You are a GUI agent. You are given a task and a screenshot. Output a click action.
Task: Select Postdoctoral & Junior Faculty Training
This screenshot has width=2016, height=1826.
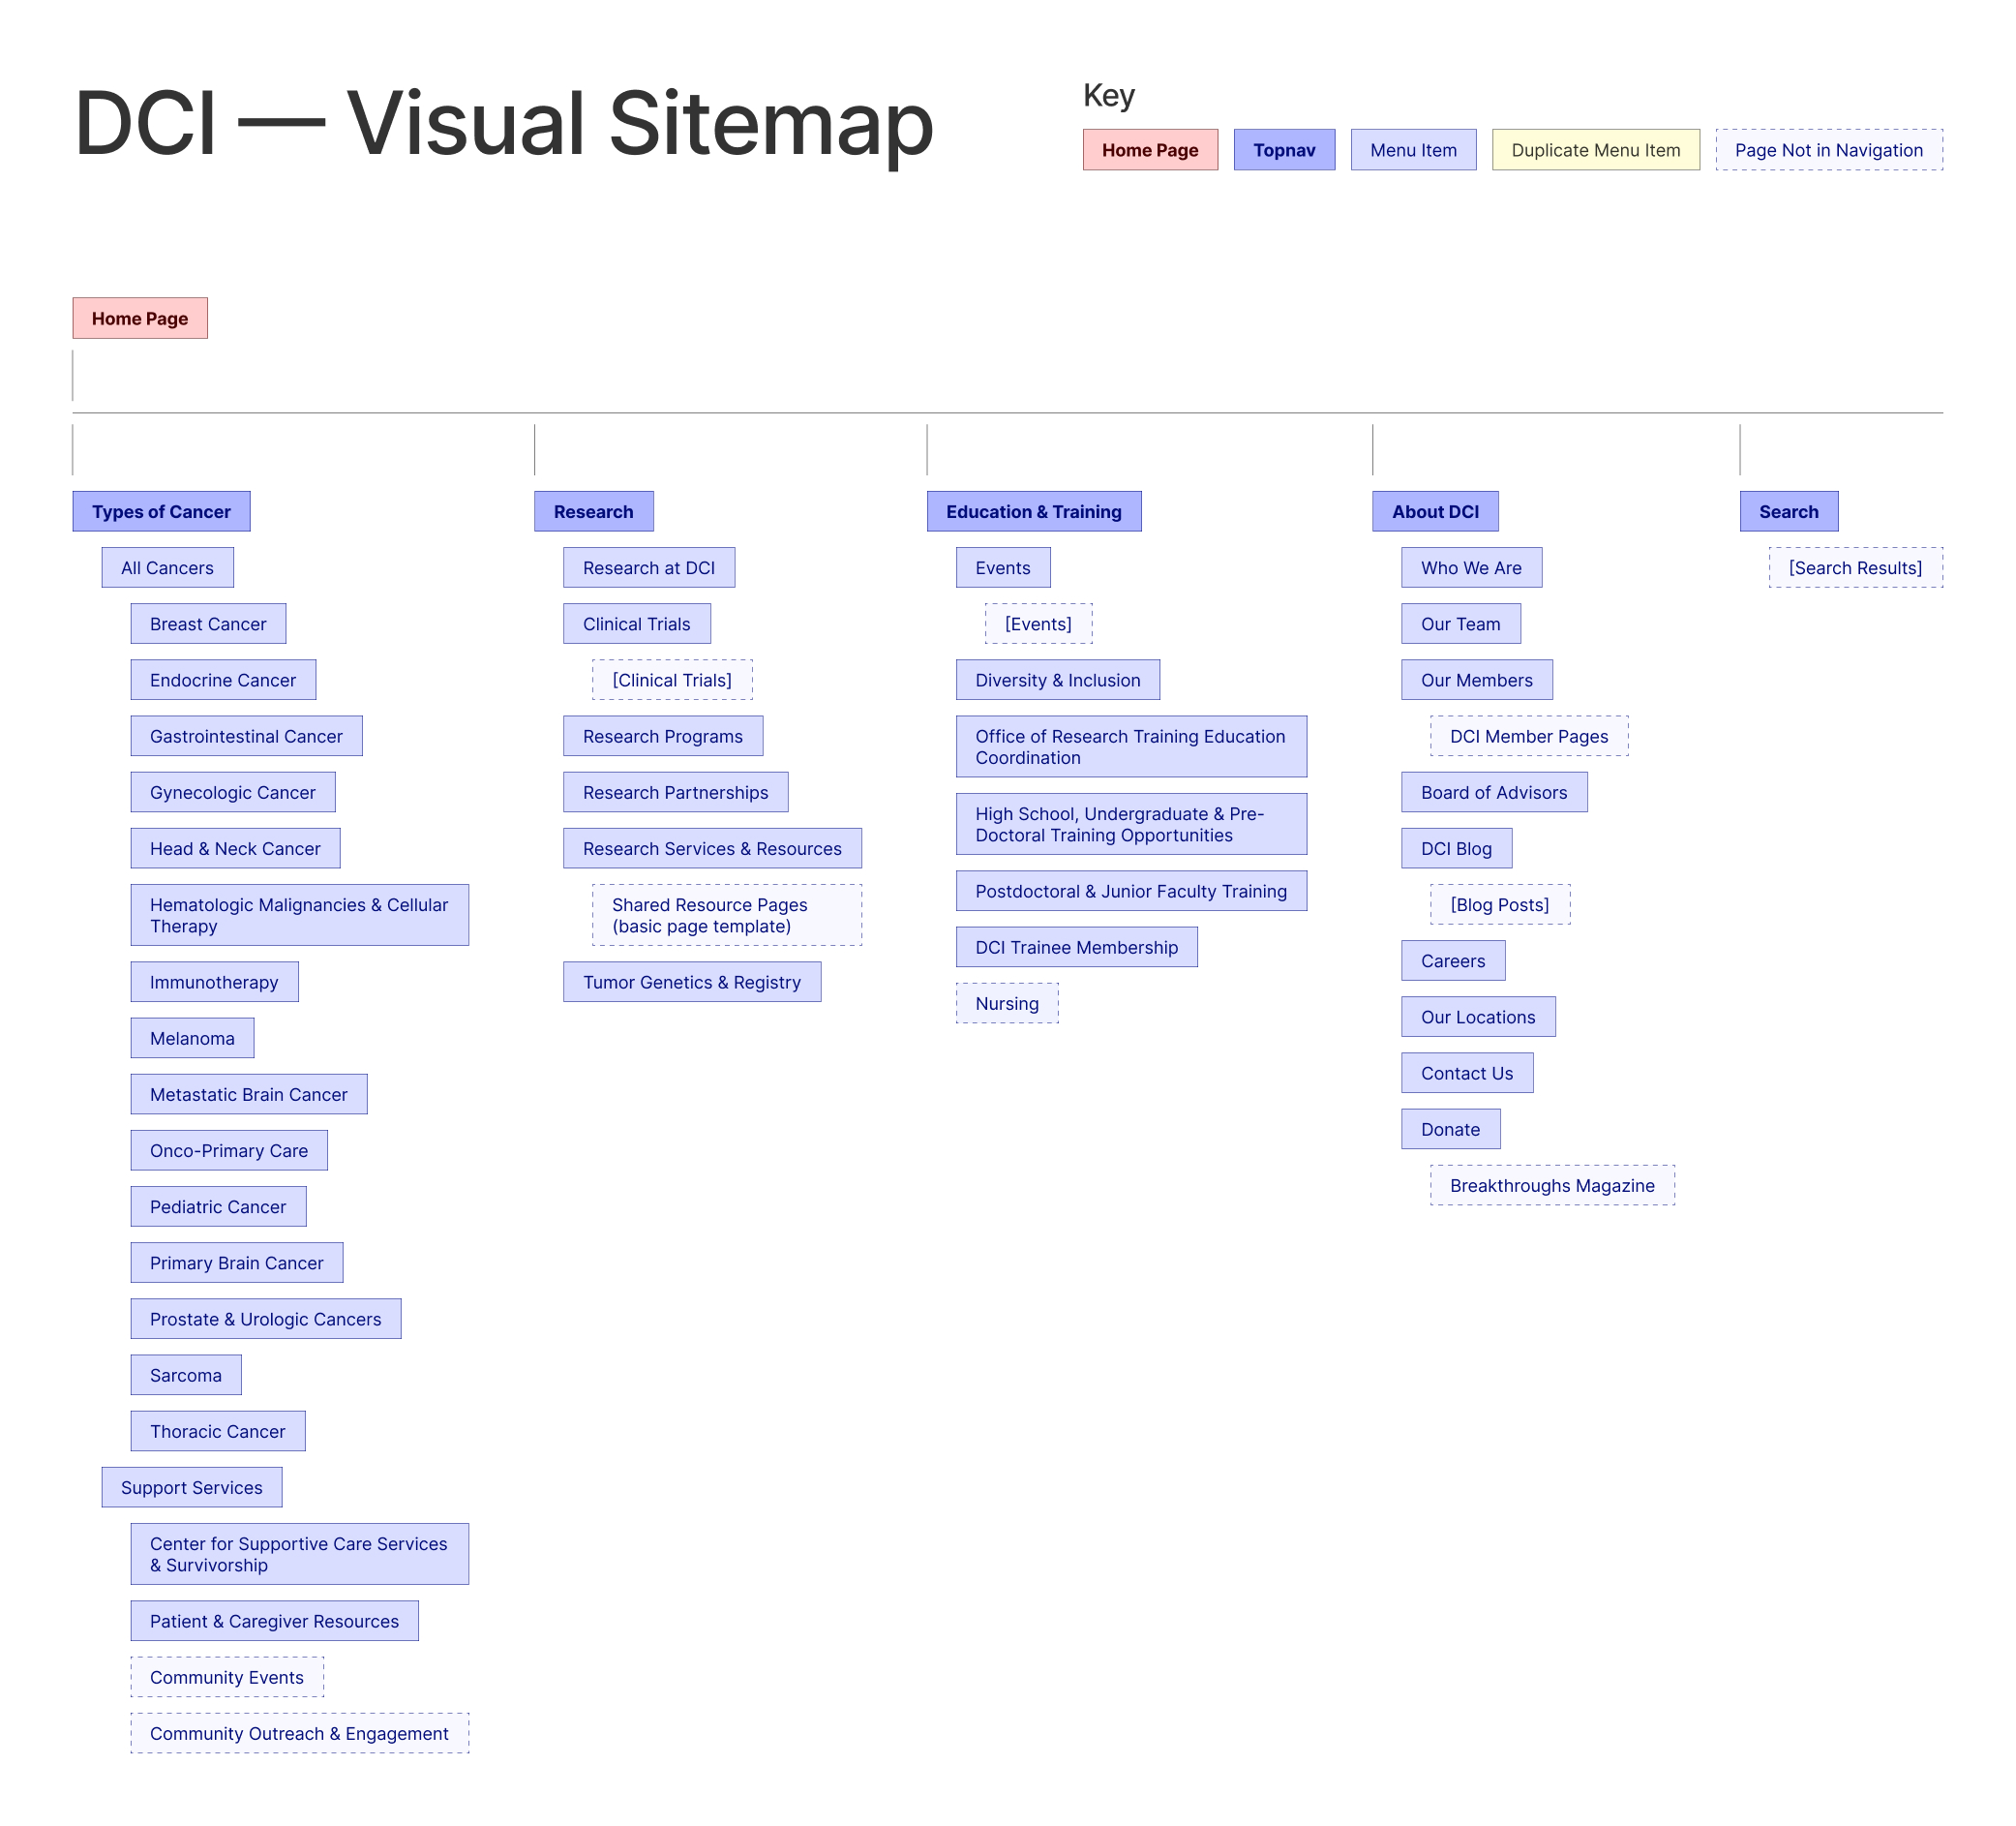pos(1131,891)
